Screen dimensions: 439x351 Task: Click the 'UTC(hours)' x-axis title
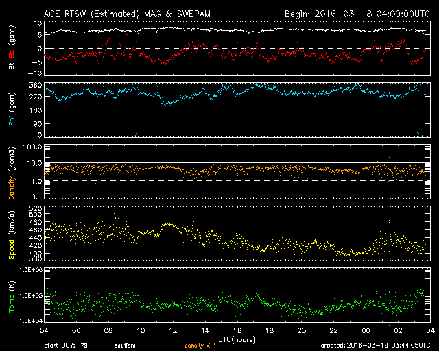237,339
